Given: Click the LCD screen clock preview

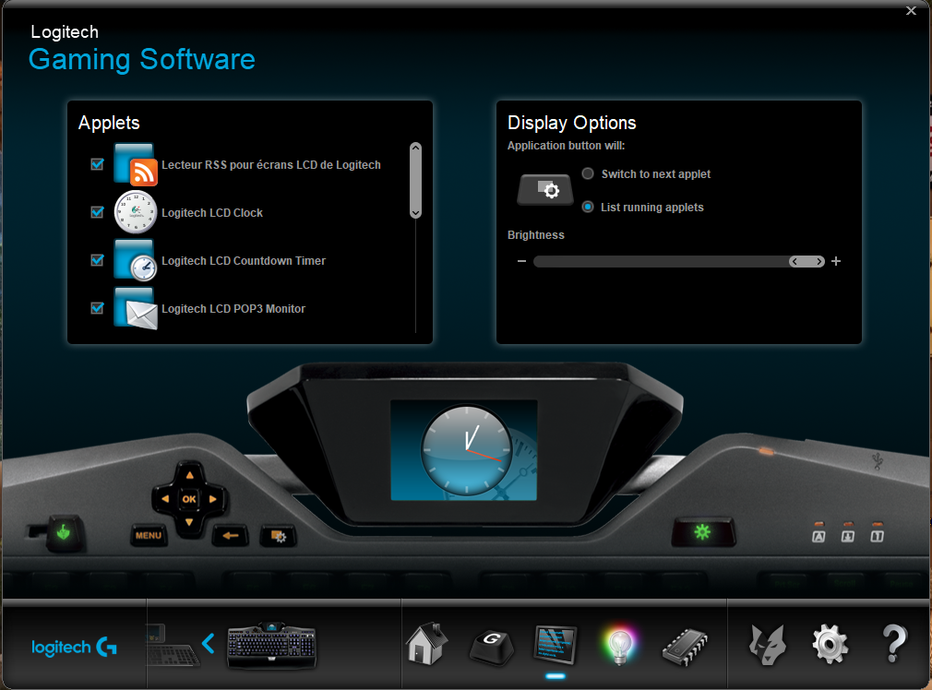Looking at the screenshot, I should 463,450.
